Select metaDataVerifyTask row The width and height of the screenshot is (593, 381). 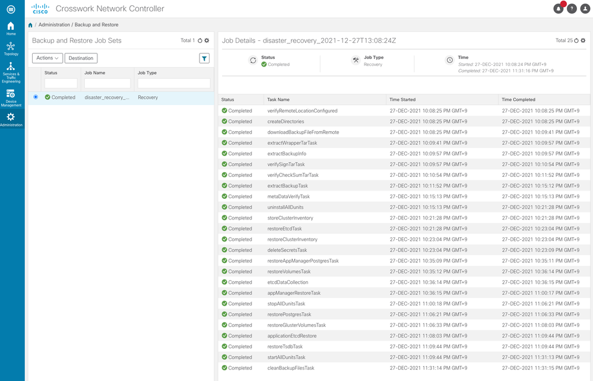coord(404,196)
